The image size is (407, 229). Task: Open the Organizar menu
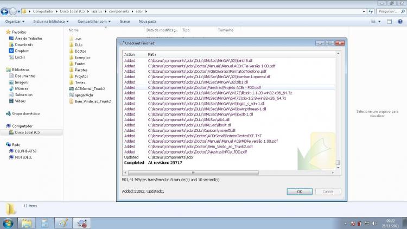(x=15, y=22)
